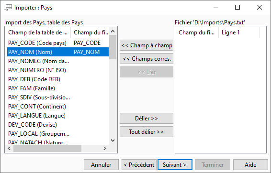
Task: Click the '<< Champ à champ' button
Action: [x=147, y=45]
